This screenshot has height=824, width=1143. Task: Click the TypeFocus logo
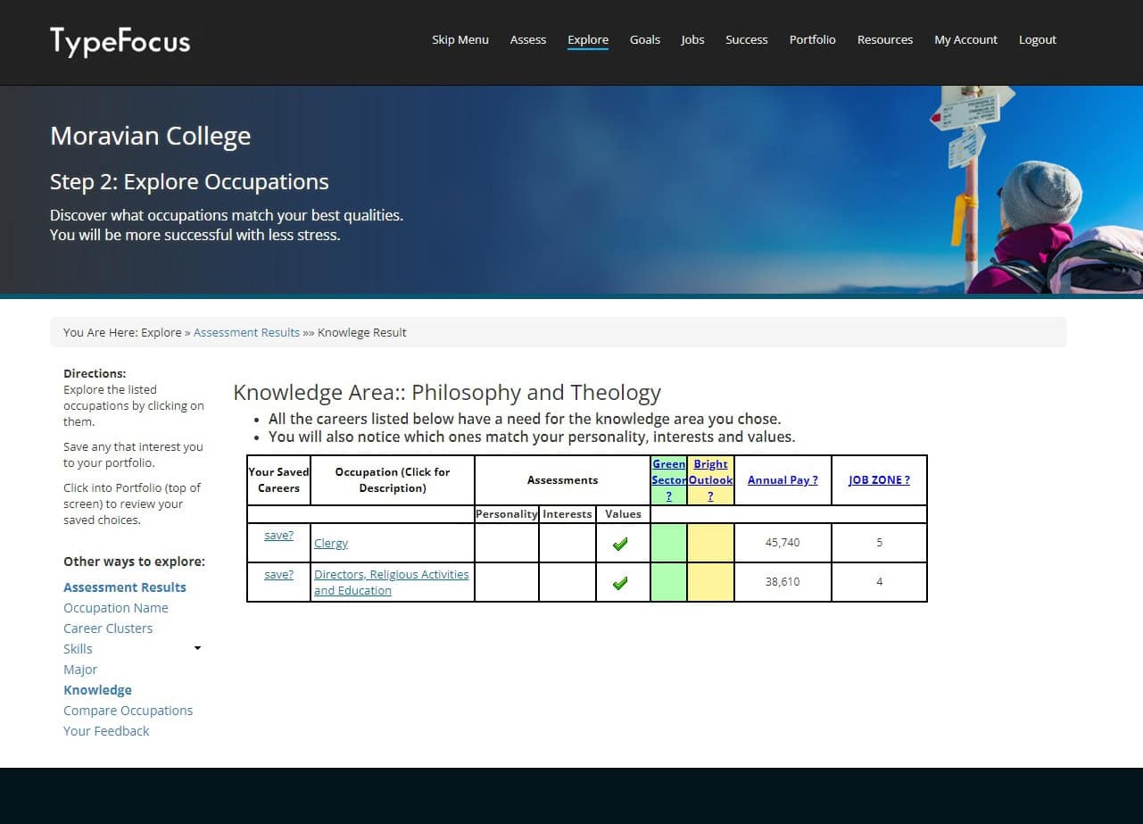(120, 41)
